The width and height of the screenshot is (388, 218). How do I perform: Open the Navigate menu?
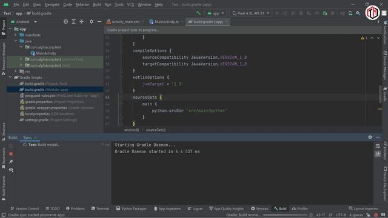(x=52, y=4)
